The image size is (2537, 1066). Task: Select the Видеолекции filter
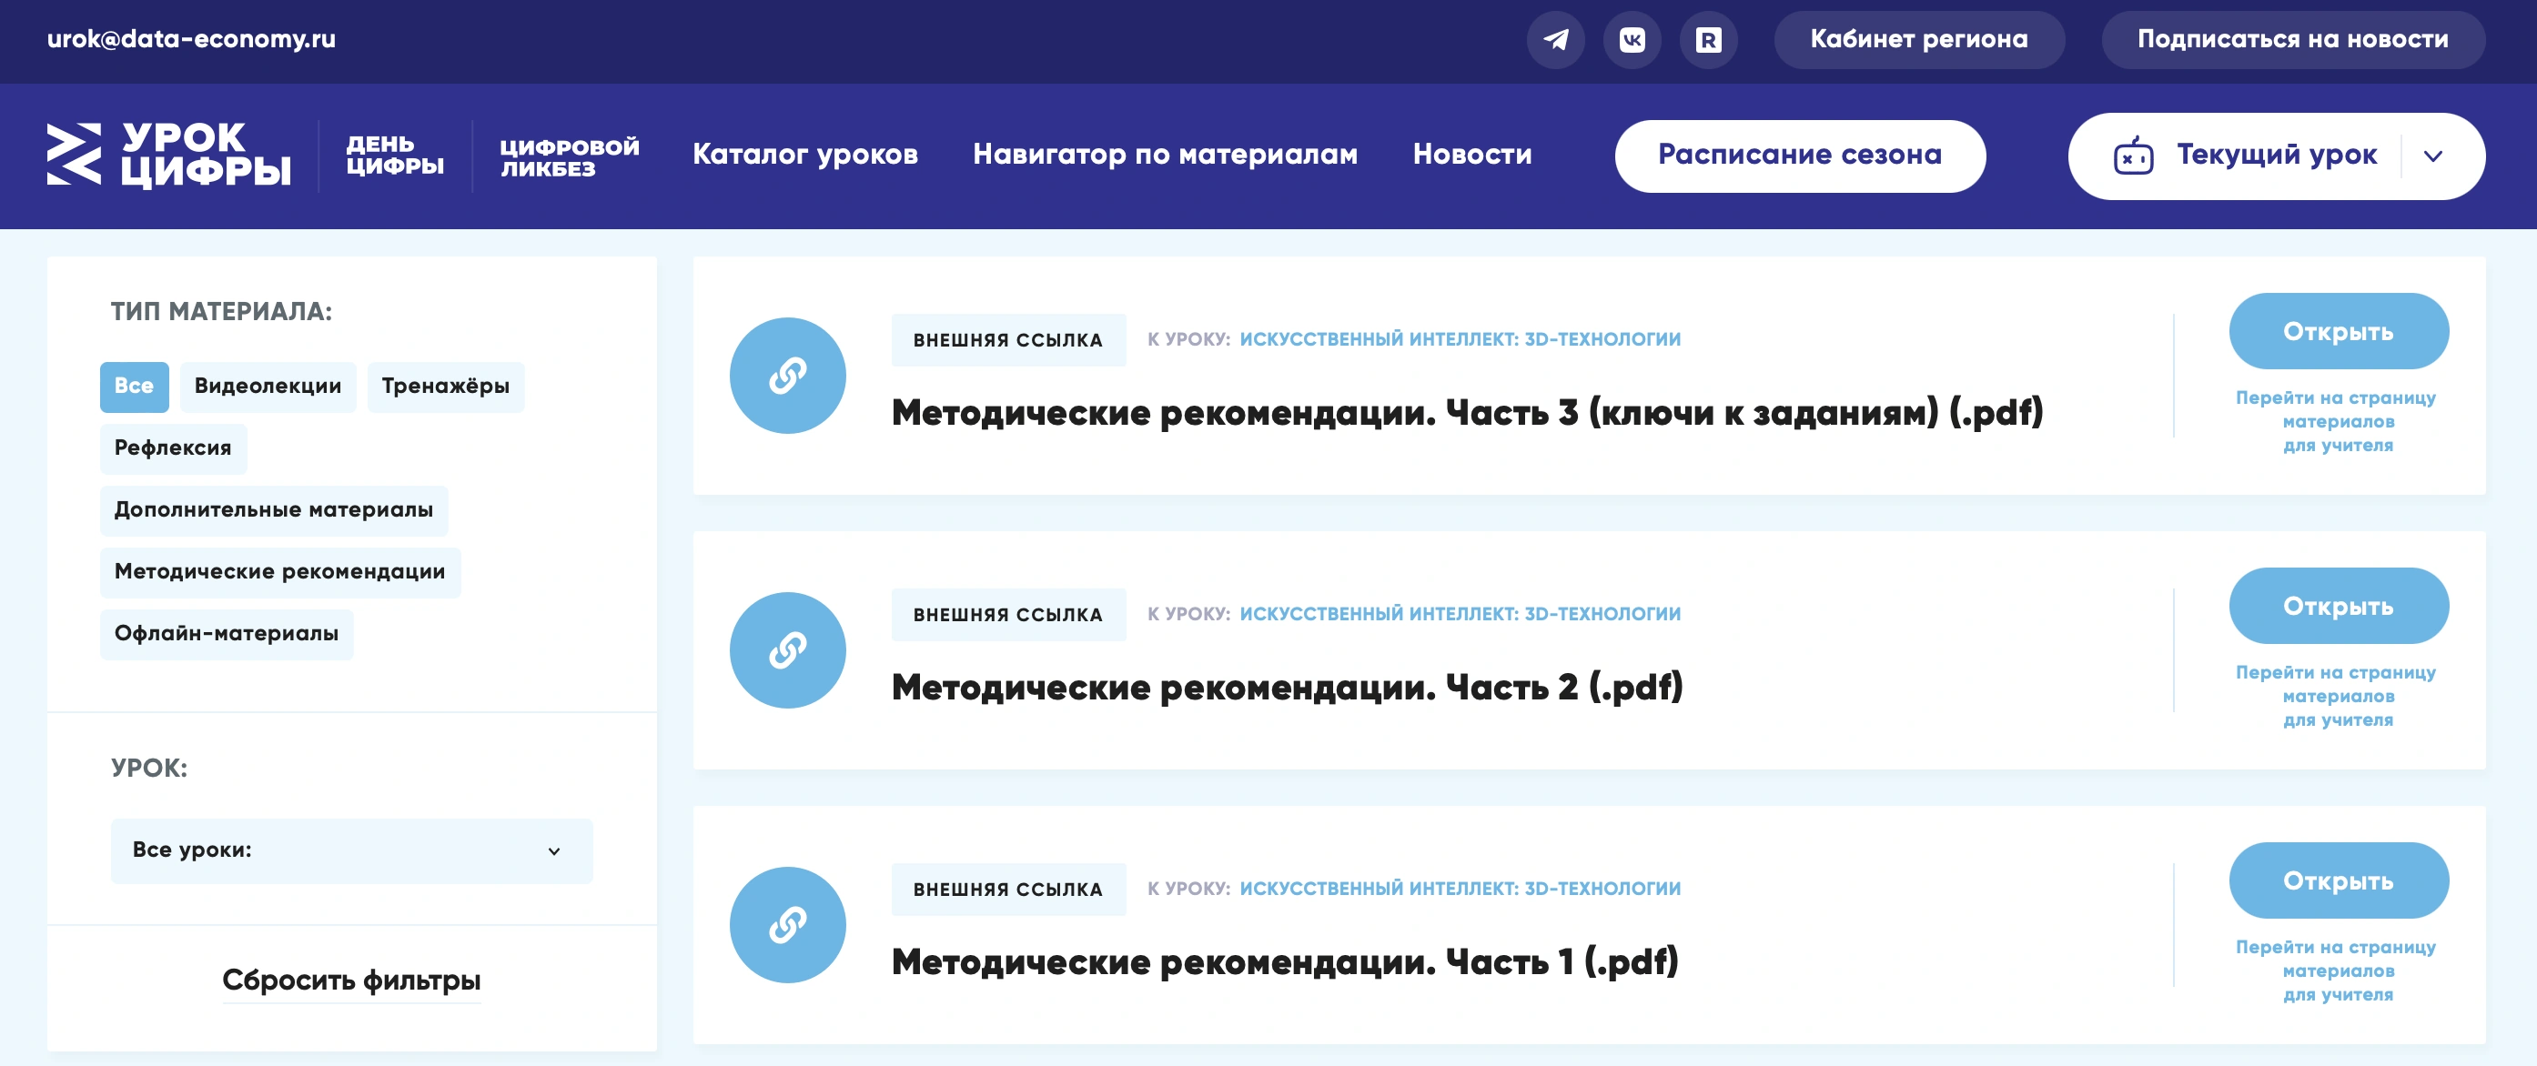point(268,386)
